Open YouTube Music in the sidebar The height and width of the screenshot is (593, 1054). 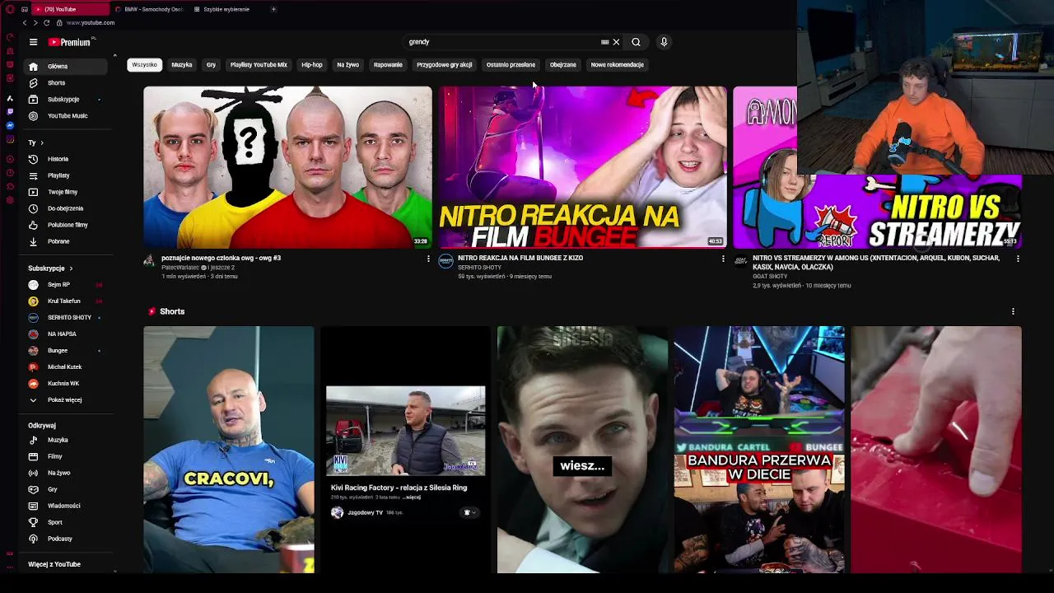tap(66, 115)
